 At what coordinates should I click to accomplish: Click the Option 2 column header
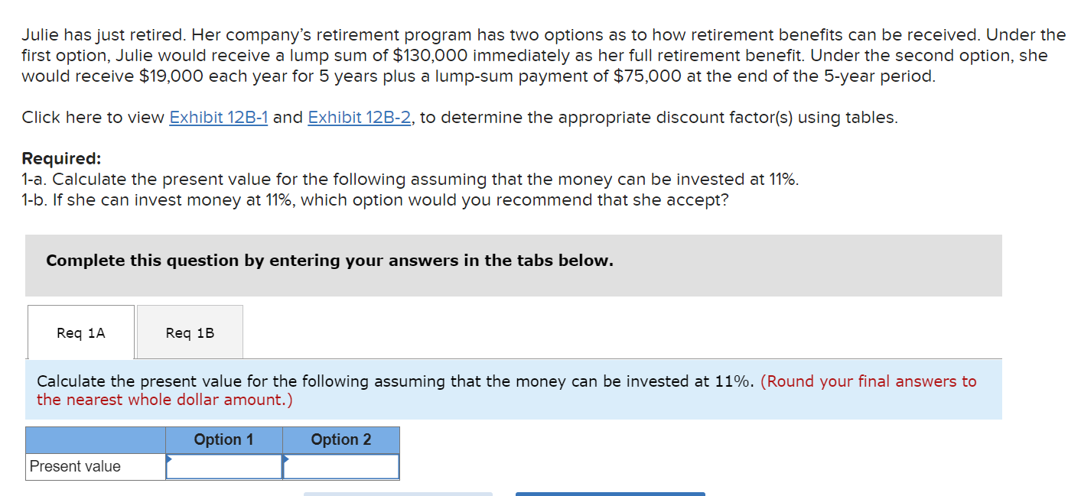point(340,439)
